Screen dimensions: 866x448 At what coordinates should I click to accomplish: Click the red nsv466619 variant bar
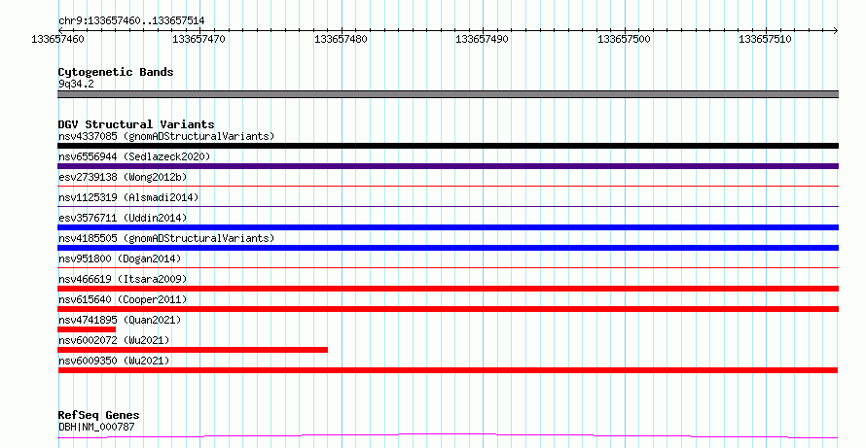448,289
